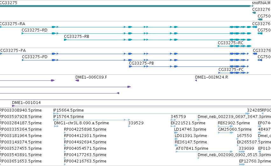Open the EK221521.5prime label
This screenshot has width=271, height=166.
(188, 123)
